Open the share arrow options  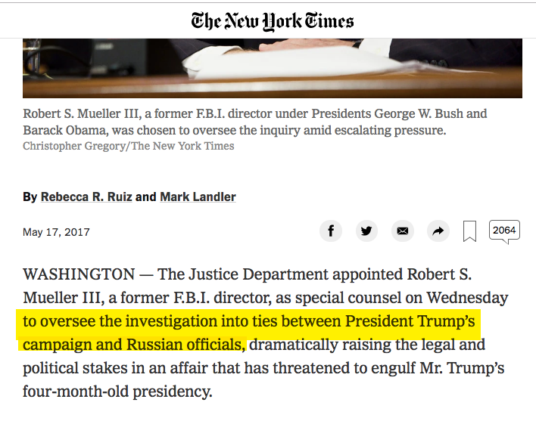pyautogui.click(x=438, y=231)
